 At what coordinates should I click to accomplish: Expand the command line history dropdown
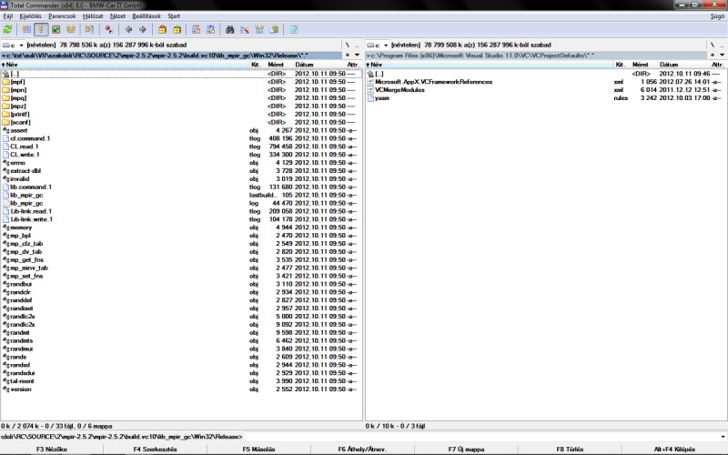722,436
